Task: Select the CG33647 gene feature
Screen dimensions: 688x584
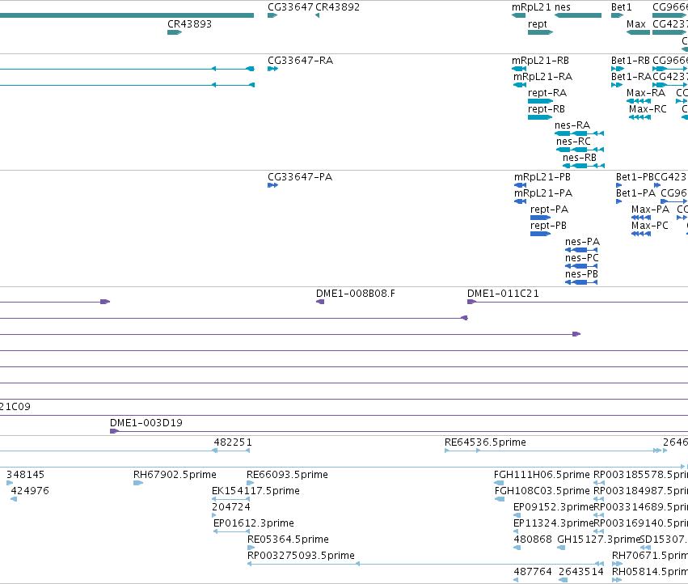Action: [x=272, y=15]
